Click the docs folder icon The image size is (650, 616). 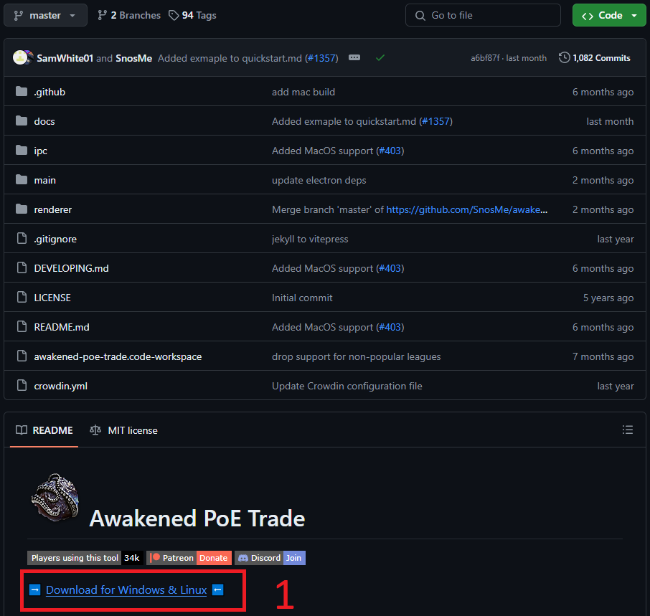22,120
